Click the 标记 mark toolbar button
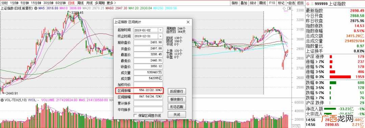The image size is (365, 128). [x=281, y=3]
